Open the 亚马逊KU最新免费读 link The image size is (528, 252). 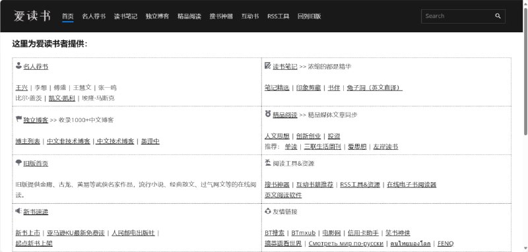click(76, 233)
